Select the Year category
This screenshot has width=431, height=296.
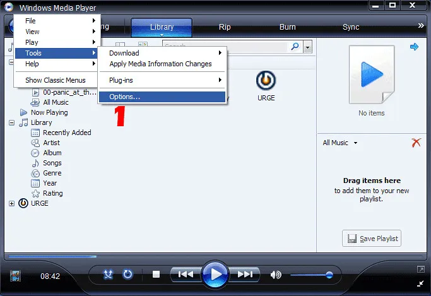[x=50, y=183]
